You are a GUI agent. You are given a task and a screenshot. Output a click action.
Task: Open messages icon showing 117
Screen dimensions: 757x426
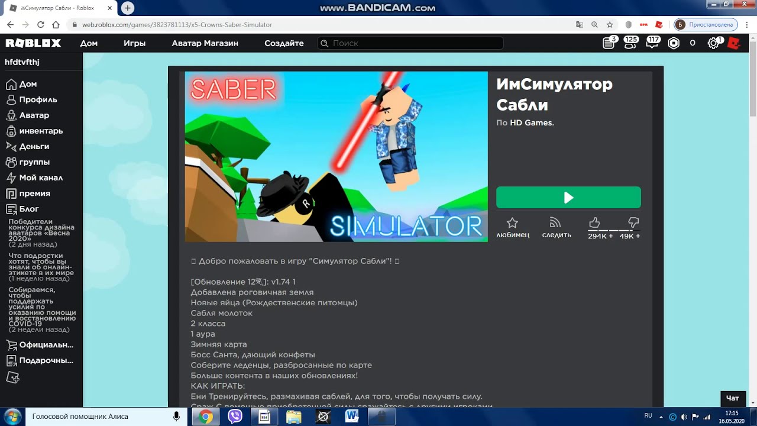click(652, 42)
